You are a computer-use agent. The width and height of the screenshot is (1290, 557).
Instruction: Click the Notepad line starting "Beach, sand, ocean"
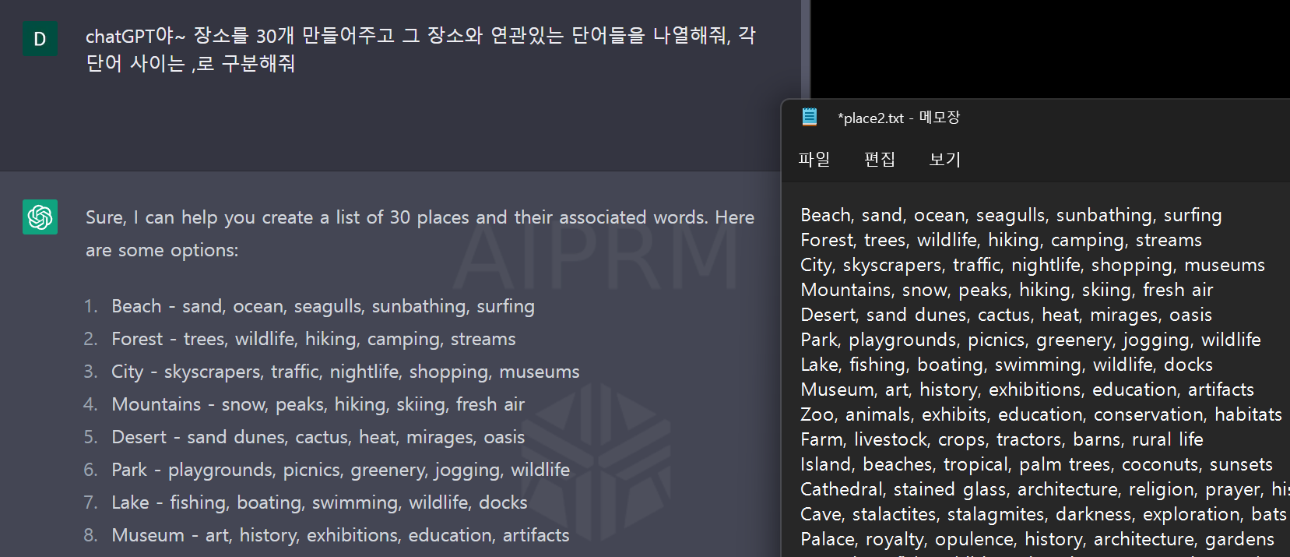(x=1011, y=215)
